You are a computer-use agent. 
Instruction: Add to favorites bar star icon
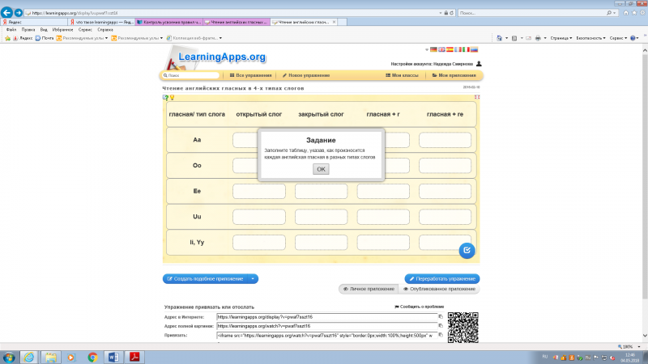click(7, 38)
